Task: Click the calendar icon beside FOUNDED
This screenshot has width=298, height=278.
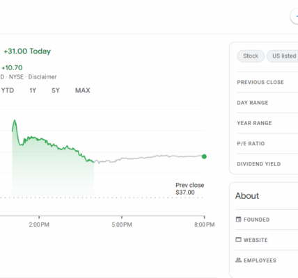Action: click(238, 219)
